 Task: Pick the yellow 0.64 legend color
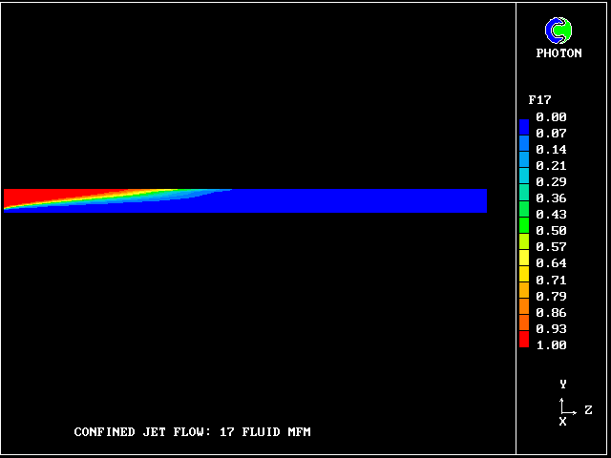[524, 261]
